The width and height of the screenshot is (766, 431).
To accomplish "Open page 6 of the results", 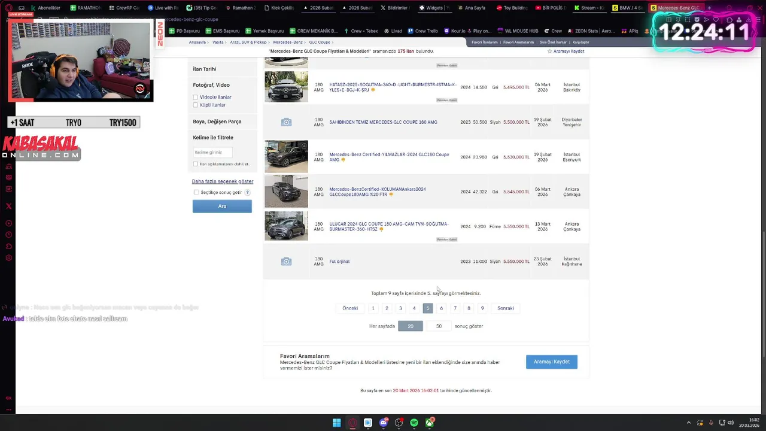I will 441,308.
